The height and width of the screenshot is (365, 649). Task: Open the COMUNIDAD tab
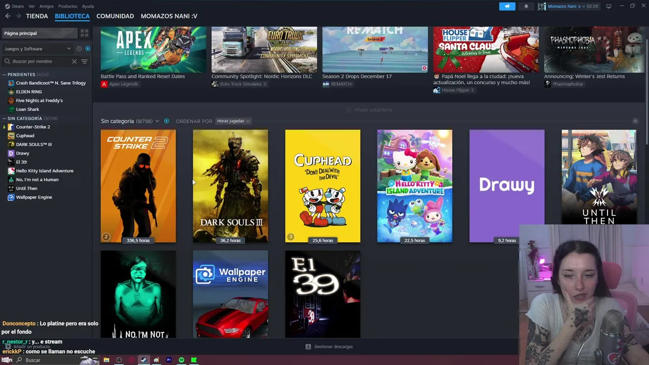[115, 16]
